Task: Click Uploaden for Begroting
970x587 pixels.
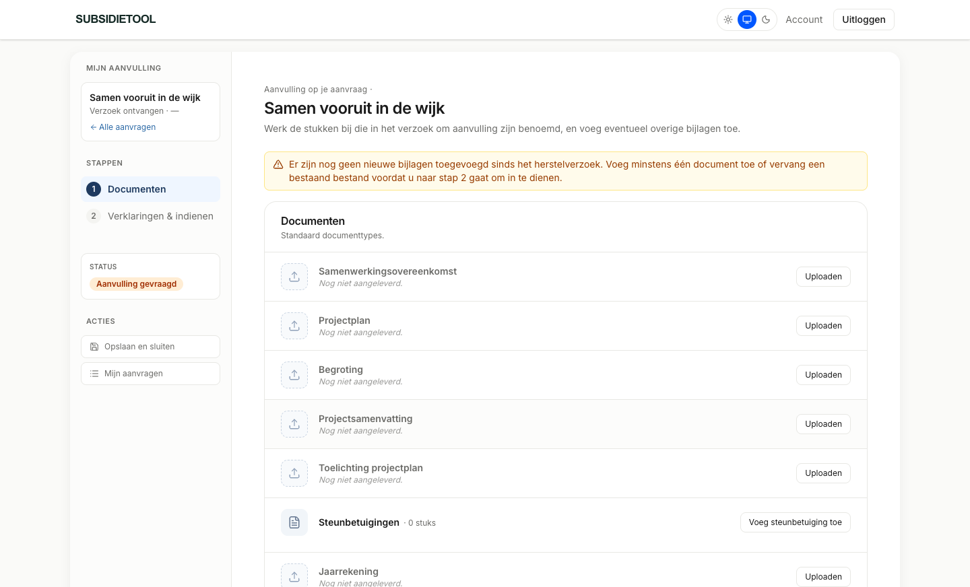Action: coord(823,375)
